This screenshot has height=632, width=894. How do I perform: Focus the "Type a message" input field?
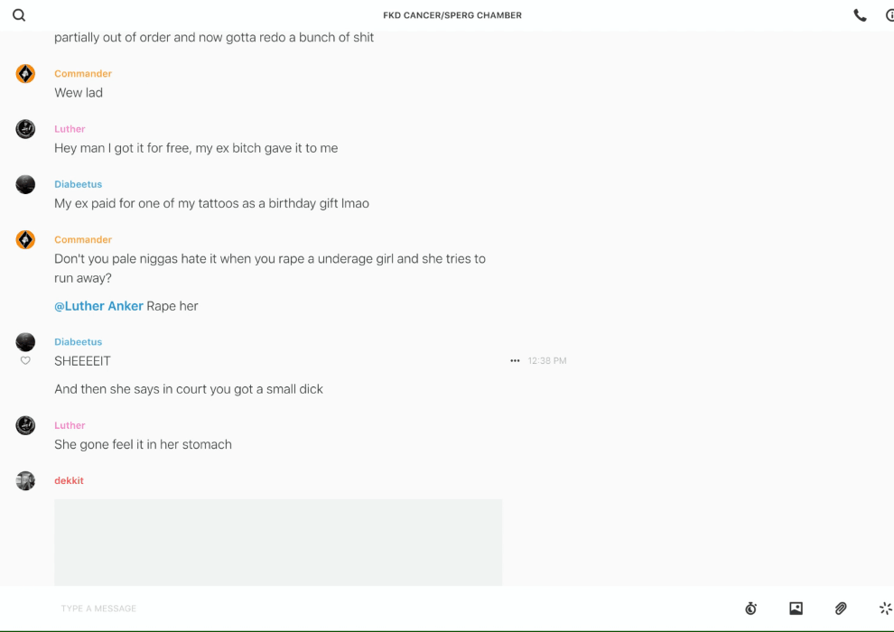coord(361,609)
